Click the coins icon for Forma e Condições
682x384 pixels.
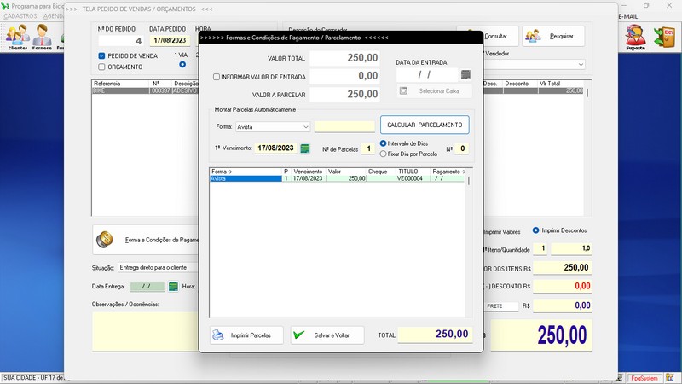(x=105, y=240)
